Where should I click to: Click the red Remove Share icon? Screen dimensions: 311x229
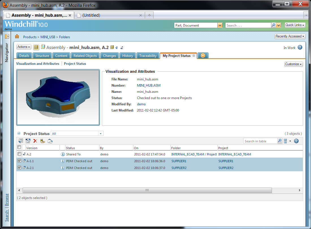coord(35,141)
